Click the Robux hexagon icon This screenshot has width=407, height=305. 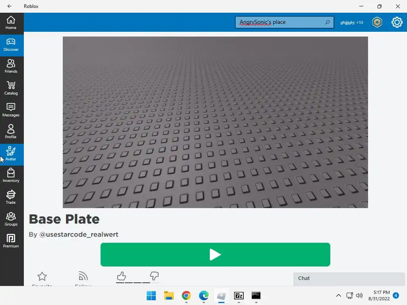coord(377,22)
